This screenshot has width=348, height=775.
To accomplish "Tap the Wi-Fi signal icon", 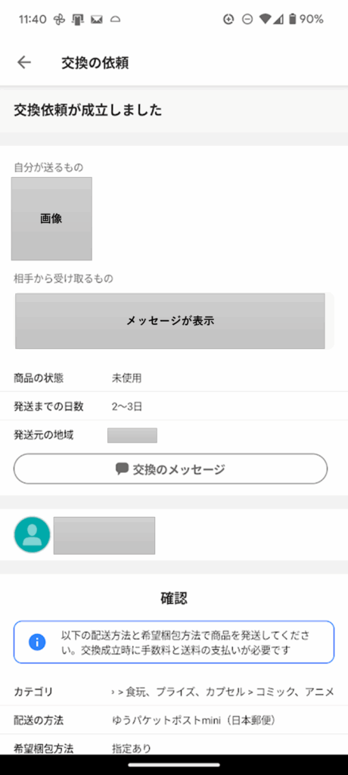I will (x=266, y=19).
